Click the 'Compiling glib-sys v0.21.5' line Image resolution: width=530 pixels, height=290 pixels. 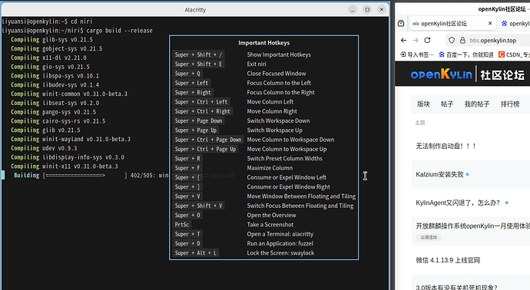51,39
